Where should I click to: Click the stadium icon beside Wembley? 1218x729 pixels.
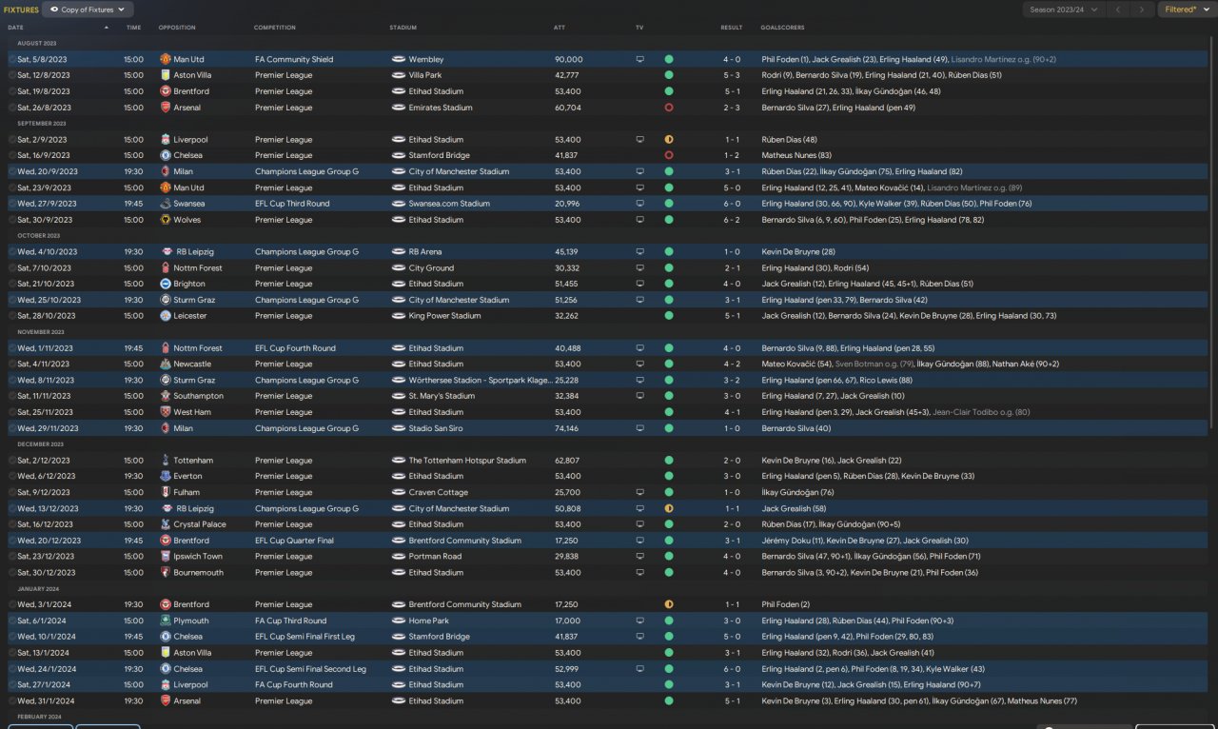pyautogui.click(x=399, y=59)
